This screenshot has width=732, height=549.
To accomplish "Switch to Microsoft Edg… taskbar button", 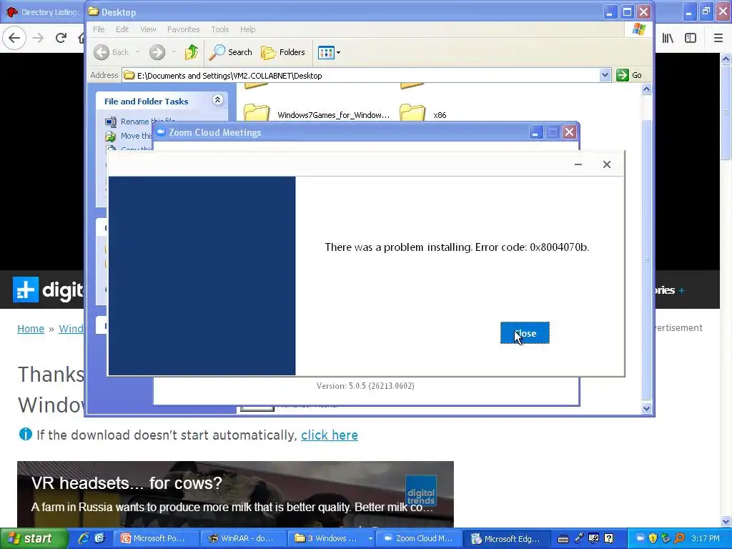I will click(x=505, y=538).
